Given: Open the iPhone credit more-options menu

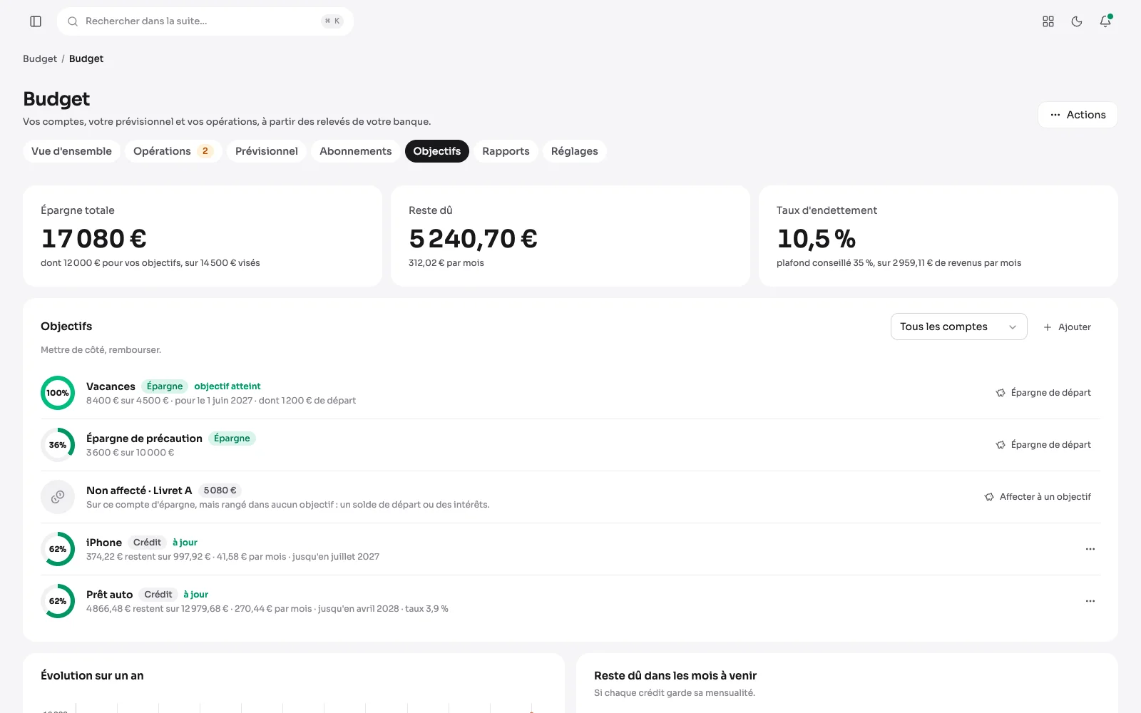Looking at the screenshot, I should click(1090, 549).
